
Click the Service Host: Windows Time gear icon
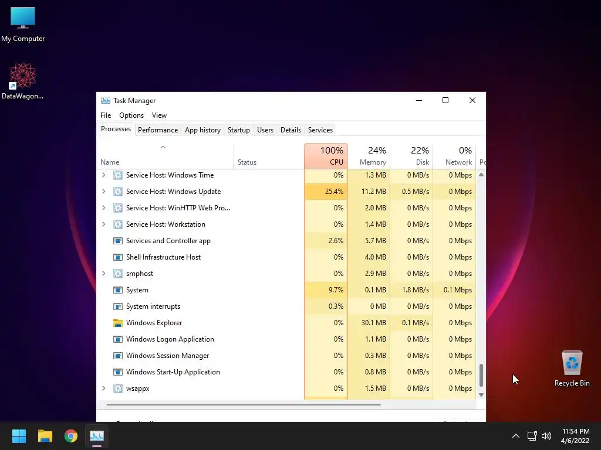tap(117, 175)
